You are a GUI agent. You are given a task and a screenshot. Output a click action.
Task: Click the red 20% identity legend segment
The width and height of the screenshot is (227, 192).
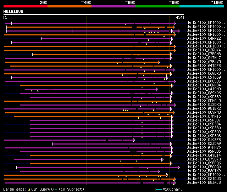(26, 6)
